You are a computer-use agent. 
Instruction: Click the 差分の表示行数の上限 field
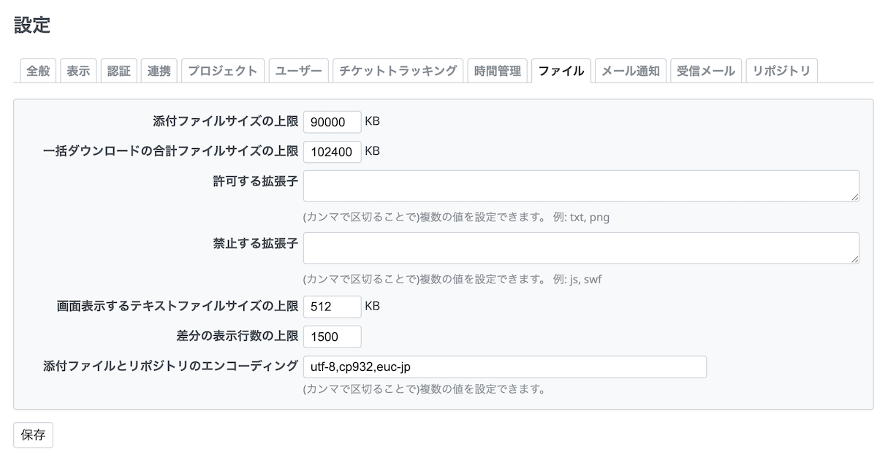[x=332, y=337]
